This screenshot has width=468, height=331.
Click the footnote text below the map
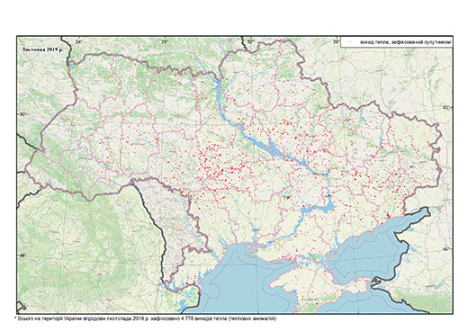coord(145,318)
